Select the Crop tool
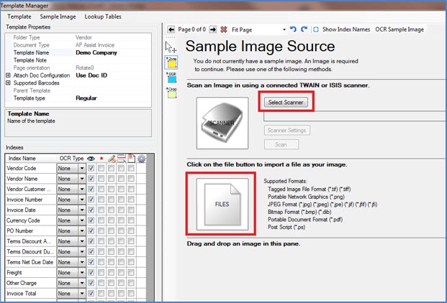Viewport: 447px width, 303px height. tap(171, 94)
